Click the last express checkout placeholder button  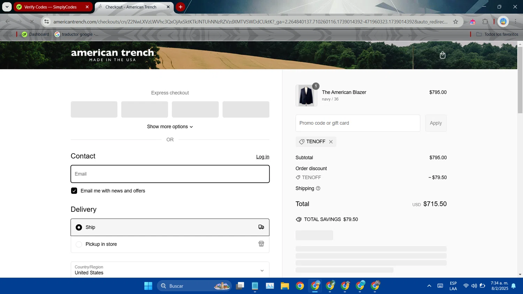(246, 109)
